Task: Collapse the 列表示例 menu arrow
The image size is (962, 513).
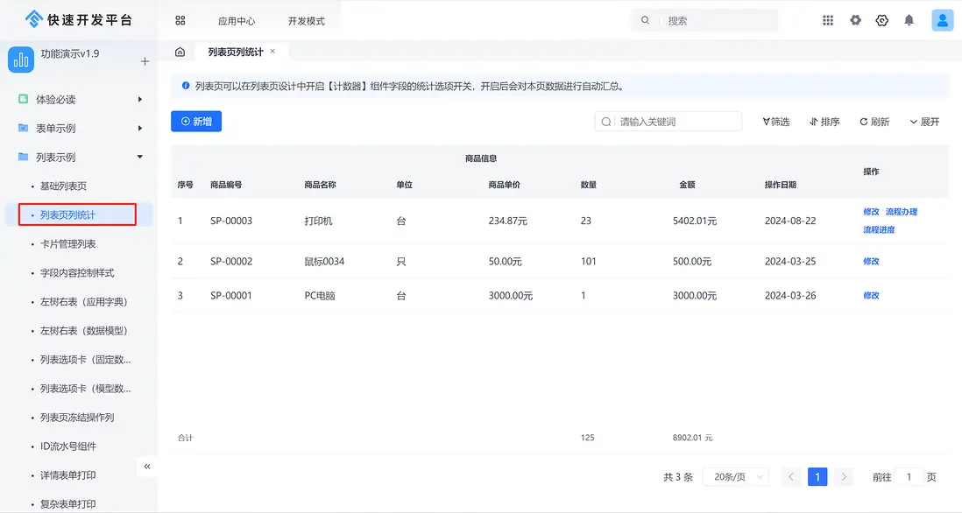Action: coord(140,157)
